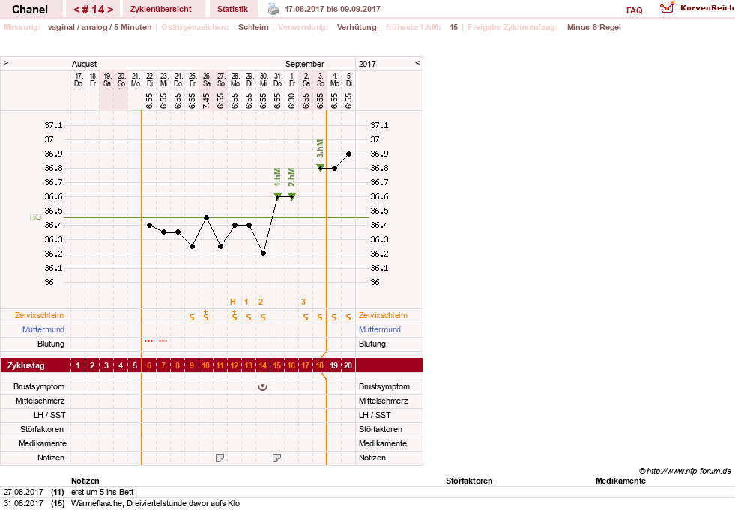
Task: Click the 'Schleim' estrogen sign value
Action: [253, 27]
